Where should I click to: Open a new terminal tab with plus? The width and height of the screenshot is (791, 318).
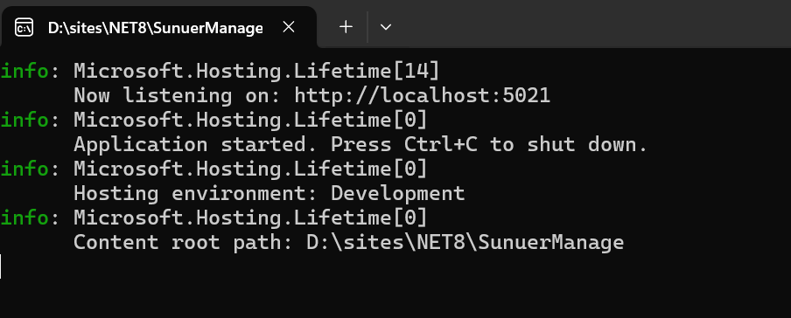click(x=346, y=27)
